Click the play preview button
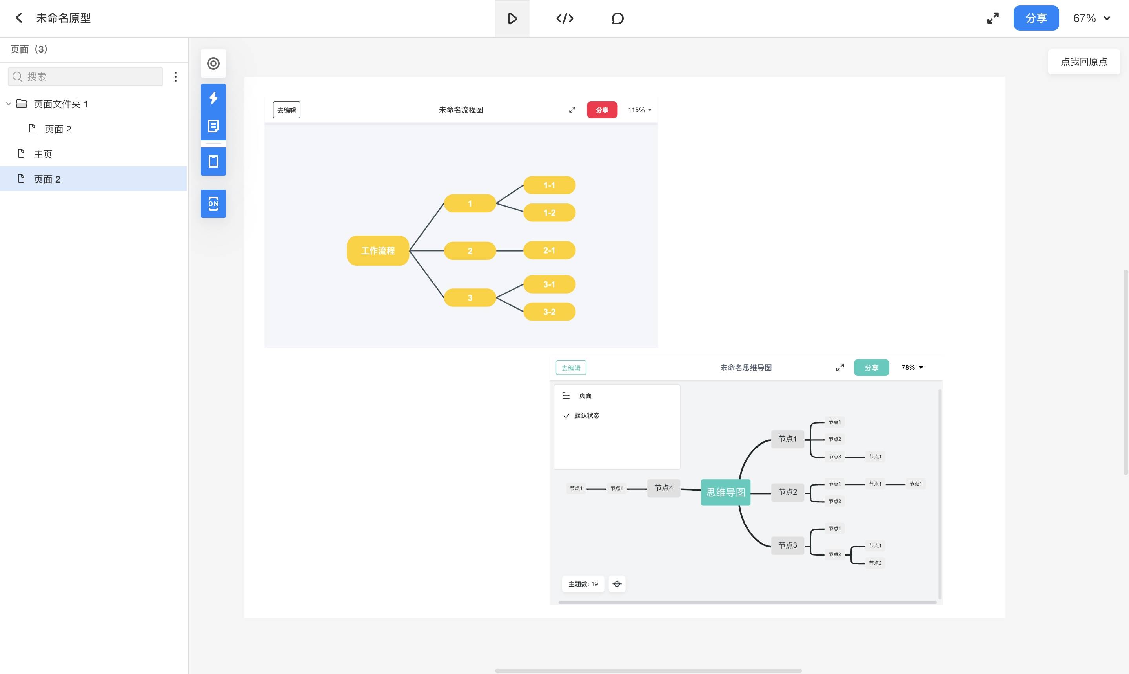1129x674 pixels. [x=512, y=19]
